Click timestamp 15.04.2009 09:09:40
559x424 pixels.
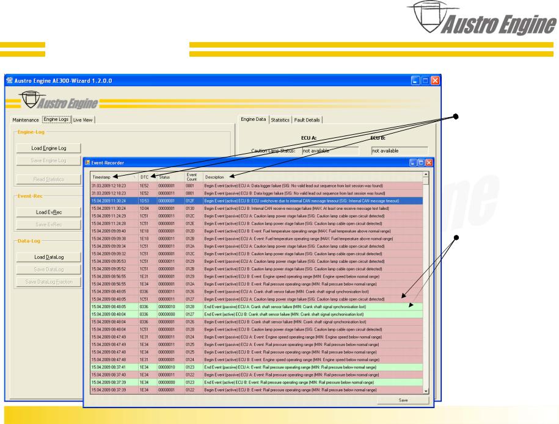[x=108, y=231]
